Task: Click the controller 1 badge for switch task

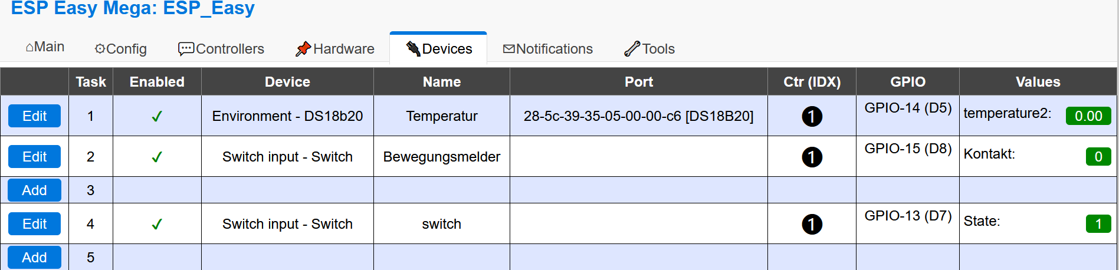Action: pos(812,224)
